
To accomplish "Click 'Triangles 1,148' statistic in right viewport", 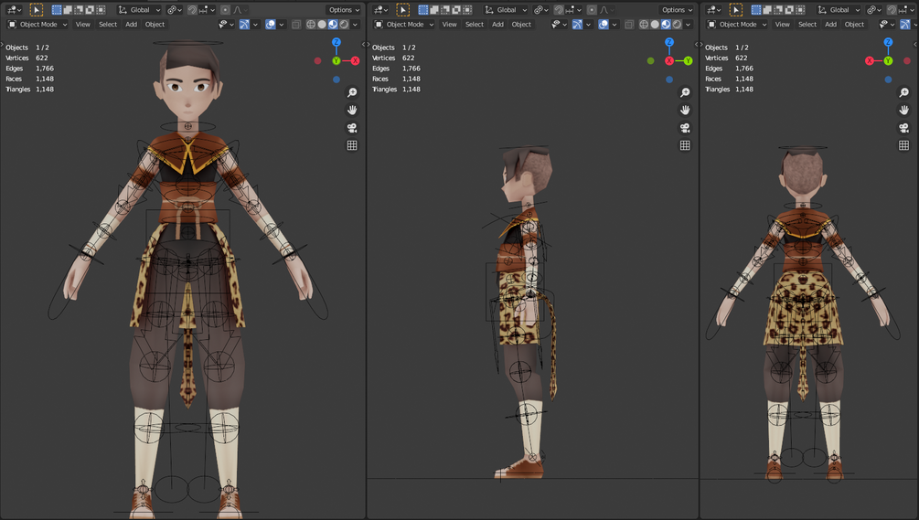I will point(729,90).
